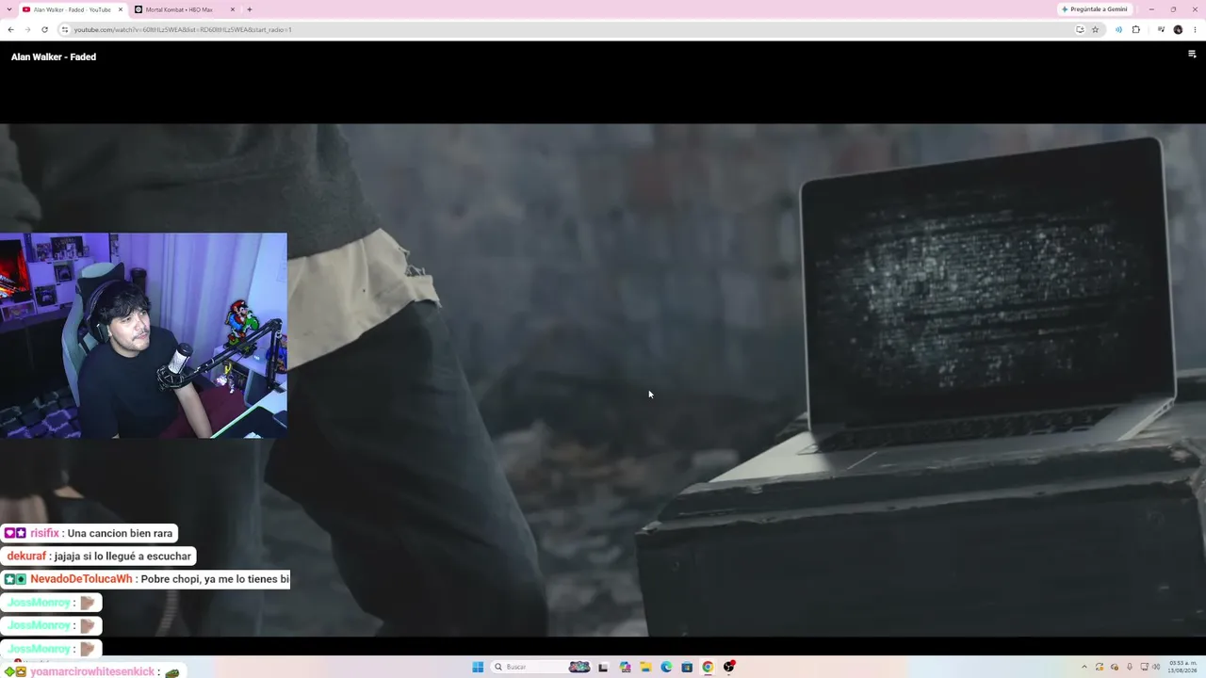Open Microsoft Store from the taskbar
1206x678 pixels.
pos(687,667)
